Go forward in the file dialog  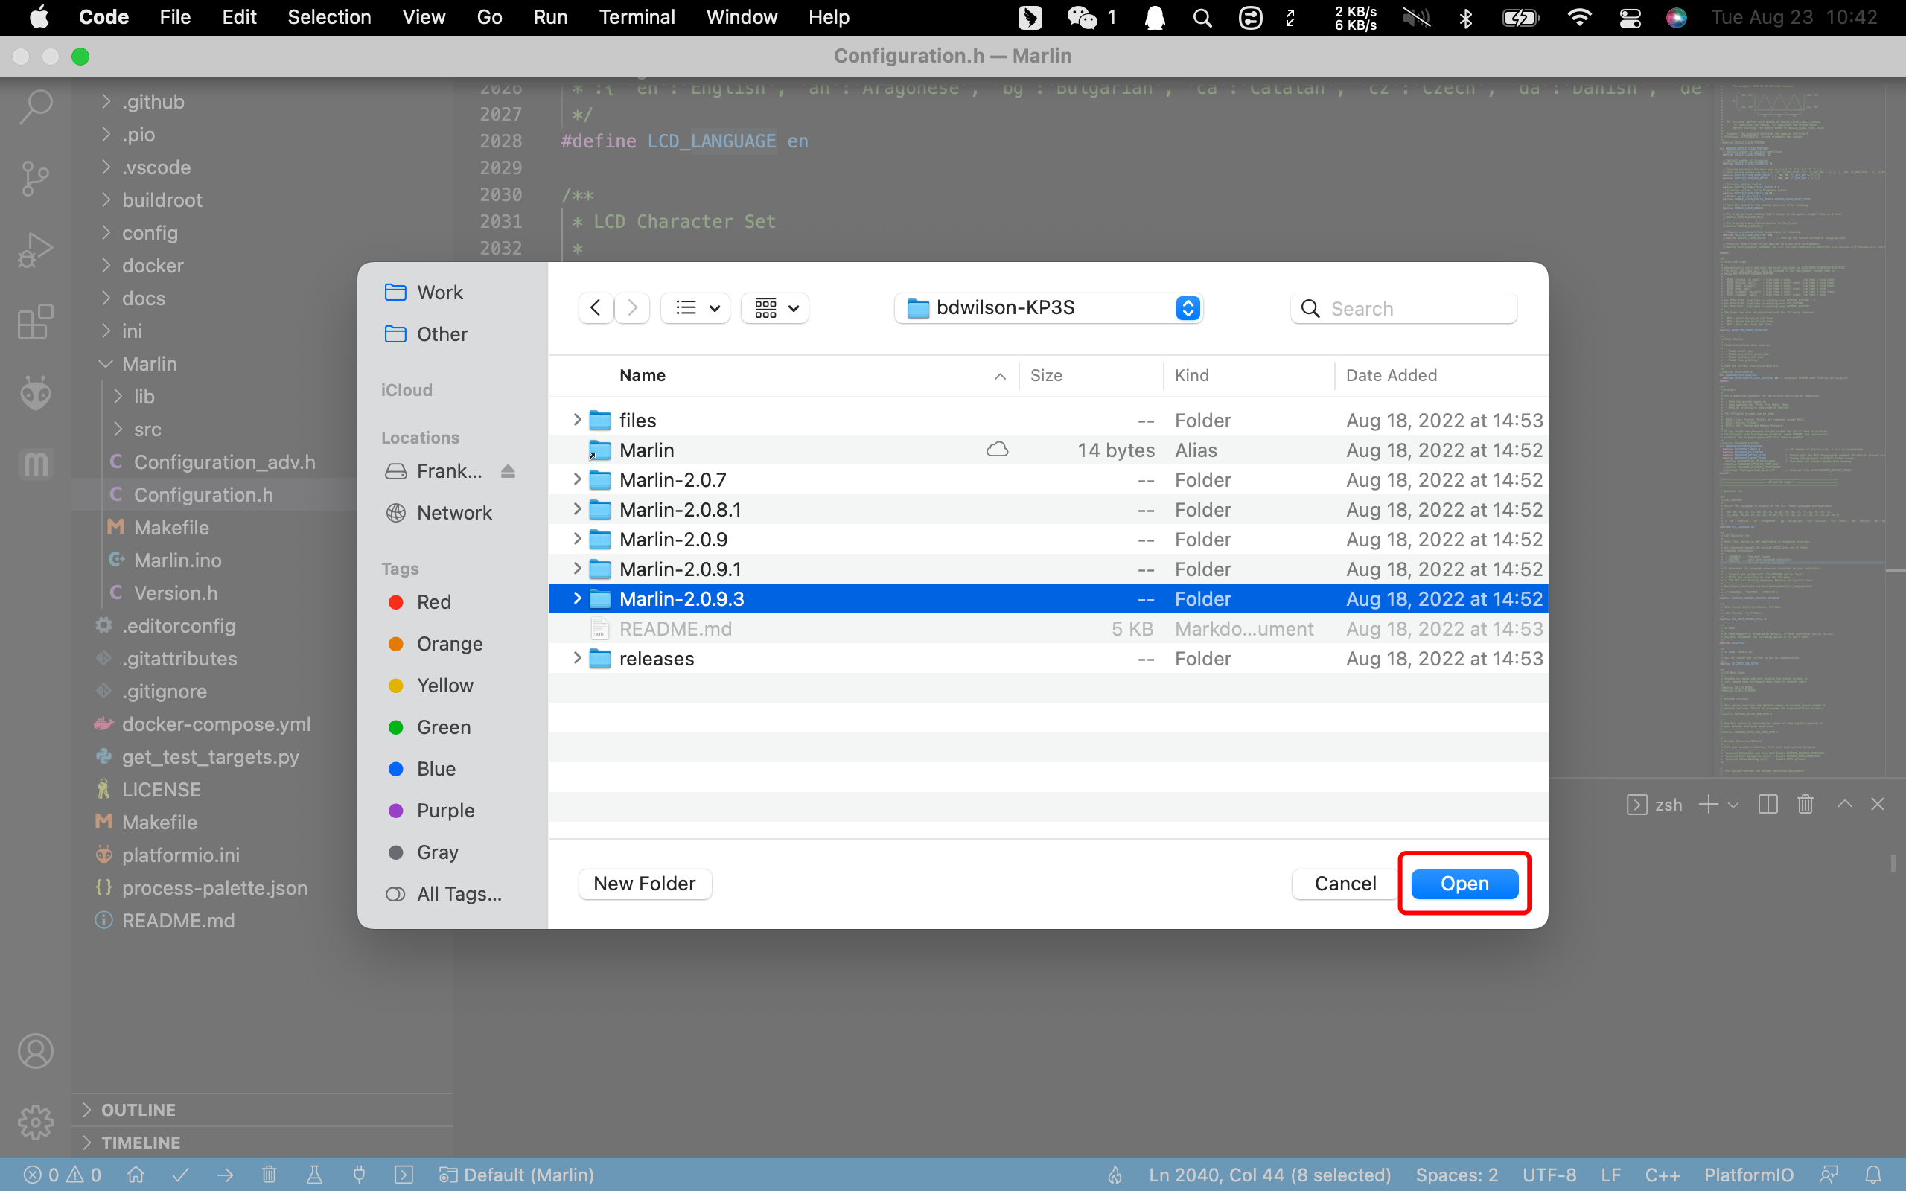[631, 308]
